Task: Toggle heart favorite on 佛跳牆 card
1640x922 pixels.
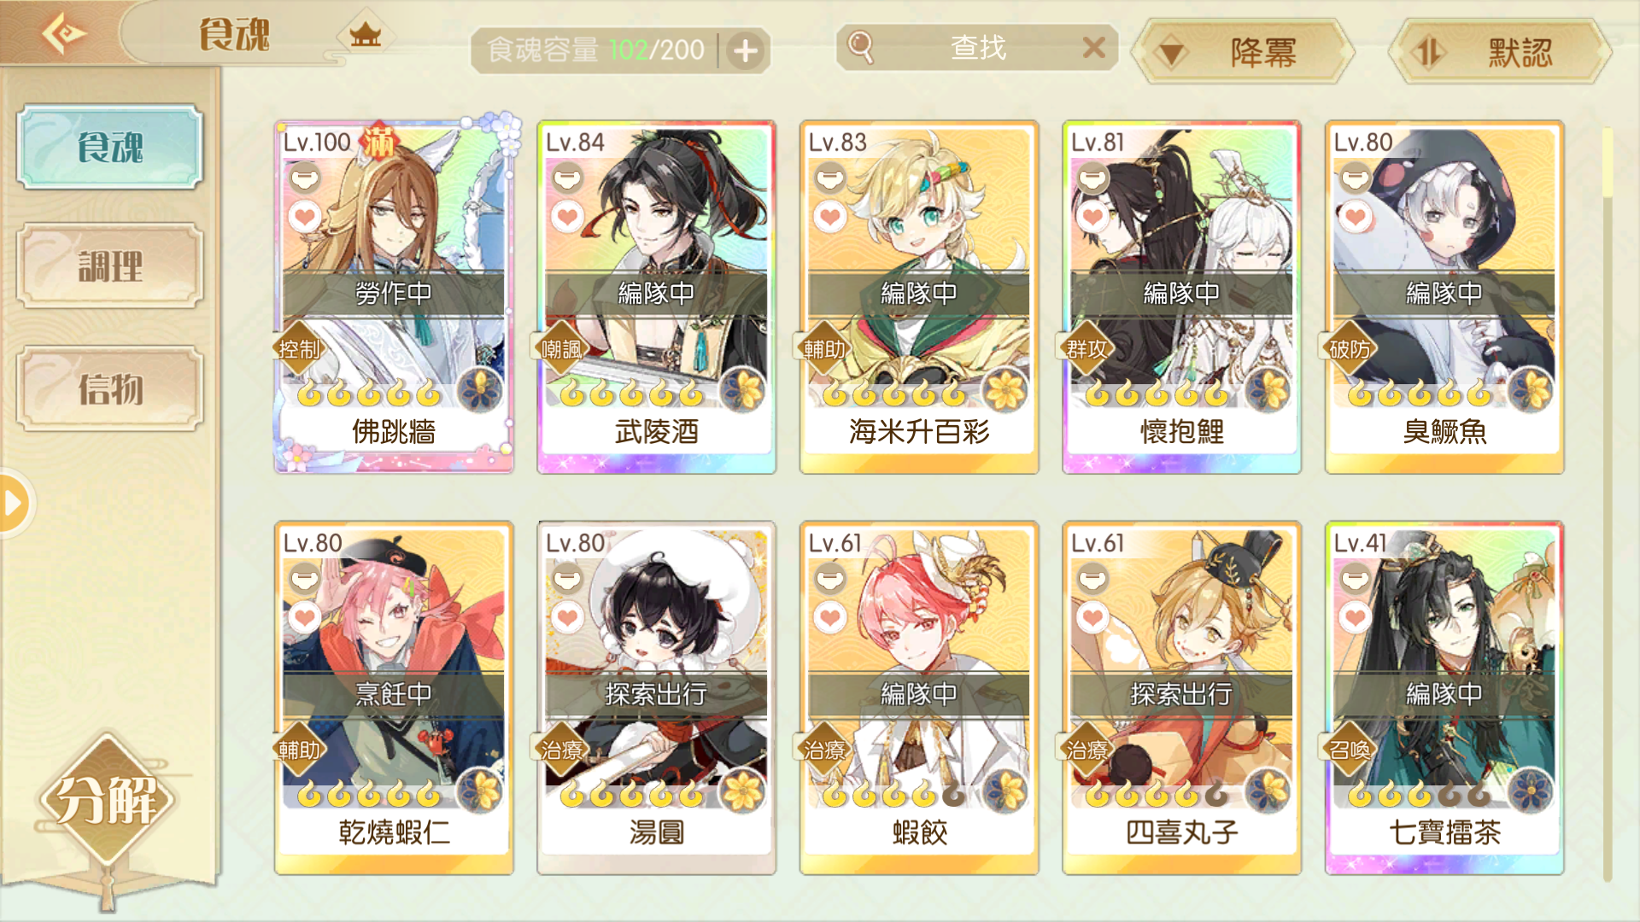Action: pos(305,217)
